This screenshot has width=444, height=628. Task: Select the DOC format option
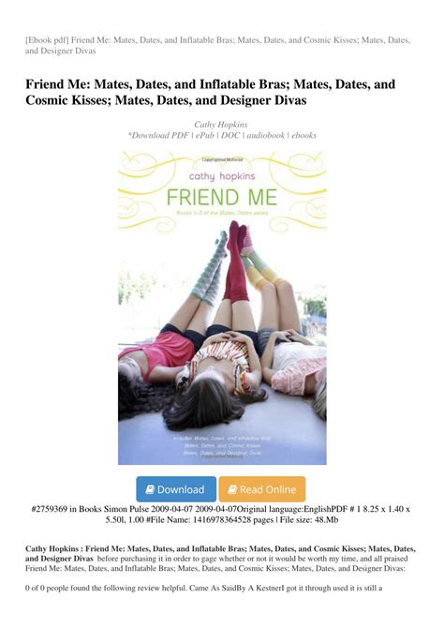click(x=230, y=135)
